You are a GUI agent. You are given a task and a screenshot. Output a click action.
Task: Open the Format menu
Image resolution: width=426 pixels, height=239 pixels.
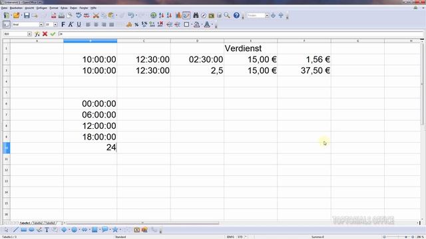point(54,8)
